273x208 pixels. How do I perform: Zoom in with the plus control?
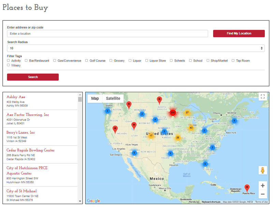pos(262,186)
